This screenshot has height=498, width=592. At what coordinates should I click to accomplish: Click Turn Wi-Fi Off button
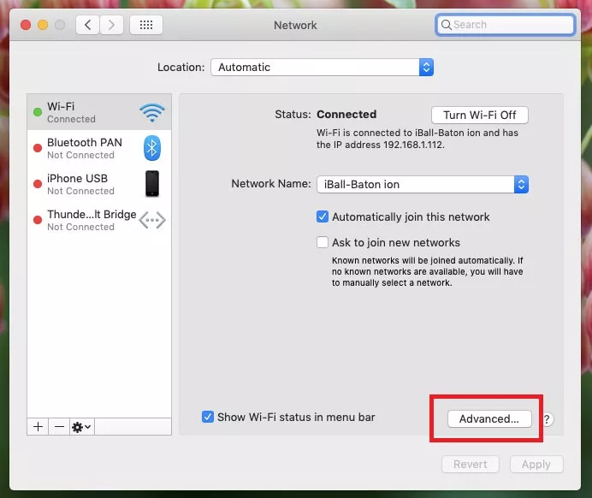(479, 115)
